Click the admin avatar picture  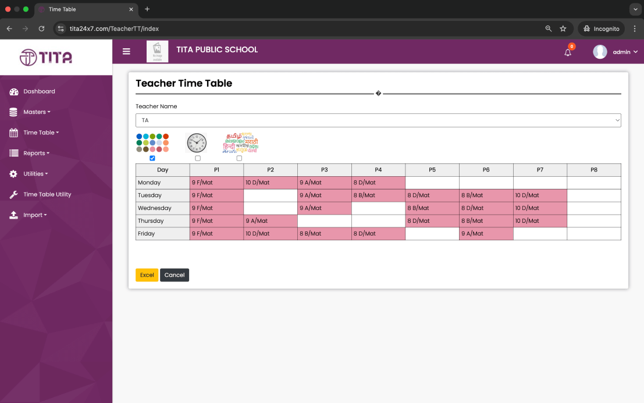point(600,52)
